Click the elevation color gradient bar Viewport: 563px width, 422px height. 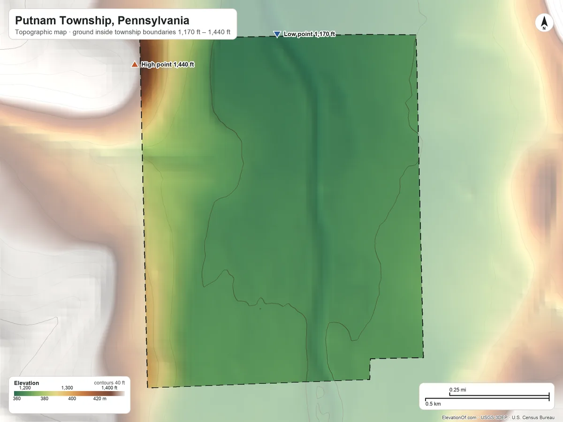click(69, 393)
